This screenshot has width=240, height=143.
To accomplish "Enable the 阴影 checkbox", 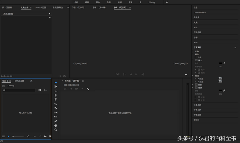I will (x=196, y=85).
